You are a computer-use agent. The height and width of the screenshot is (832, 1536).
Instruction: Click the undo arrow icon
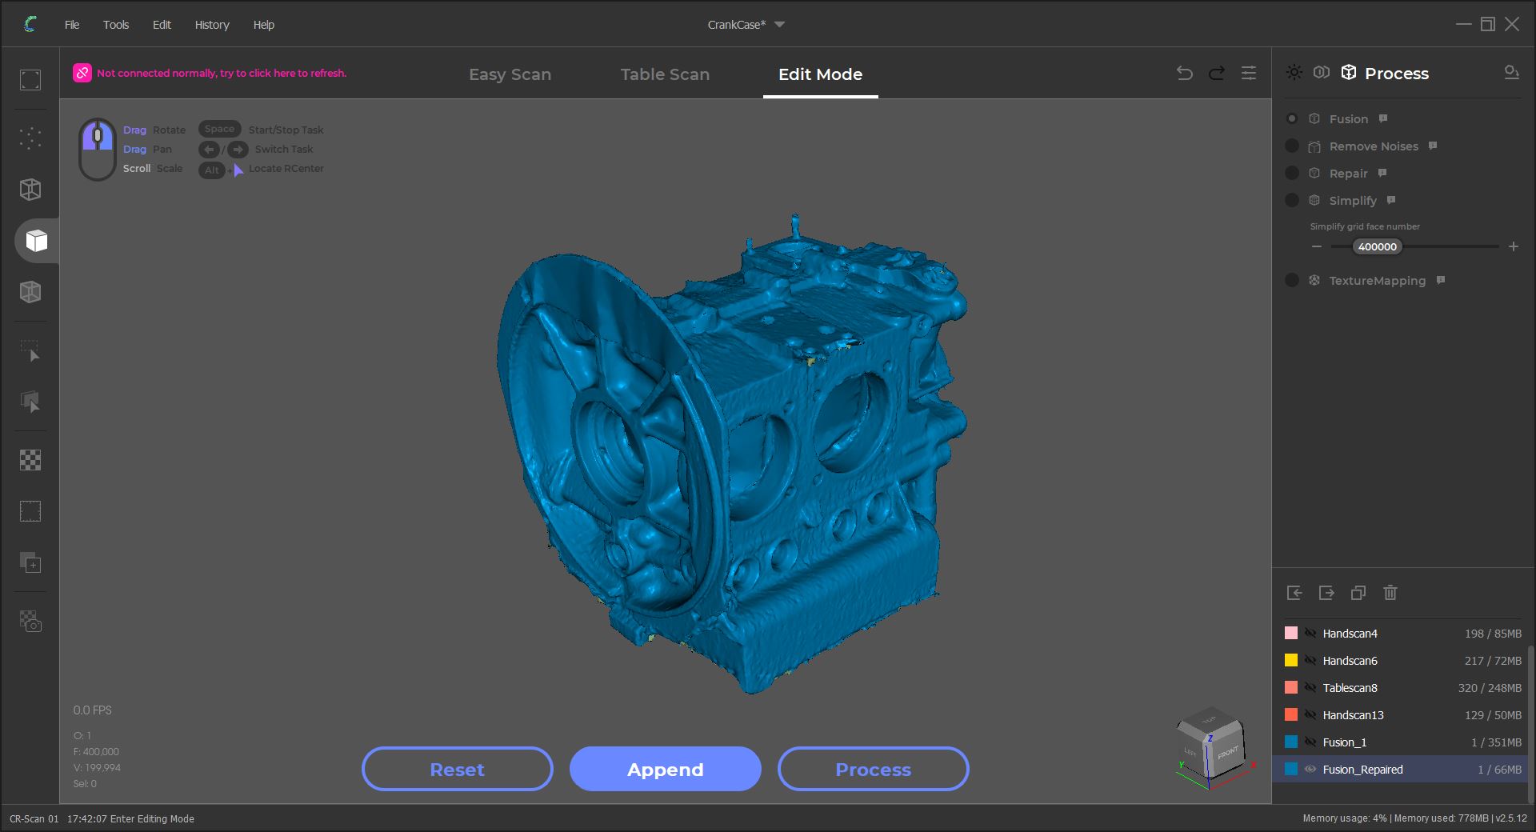(1185, 74)
